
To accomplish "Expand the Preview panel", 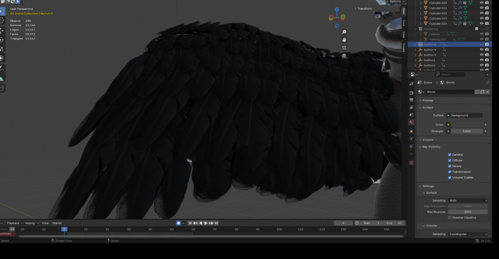I will (x=428, y=100).
